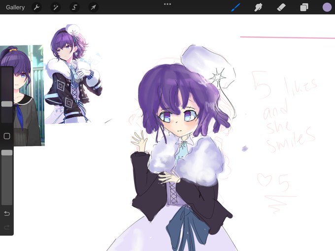
Task: Activate the Transform arrow tool
Action: point(94,7)
